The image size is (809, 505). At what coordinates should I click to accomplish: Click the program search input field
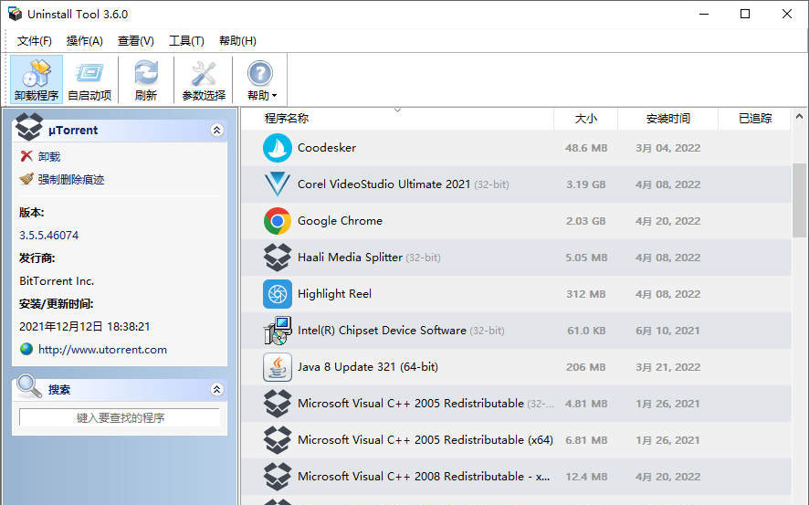(120, 418)
